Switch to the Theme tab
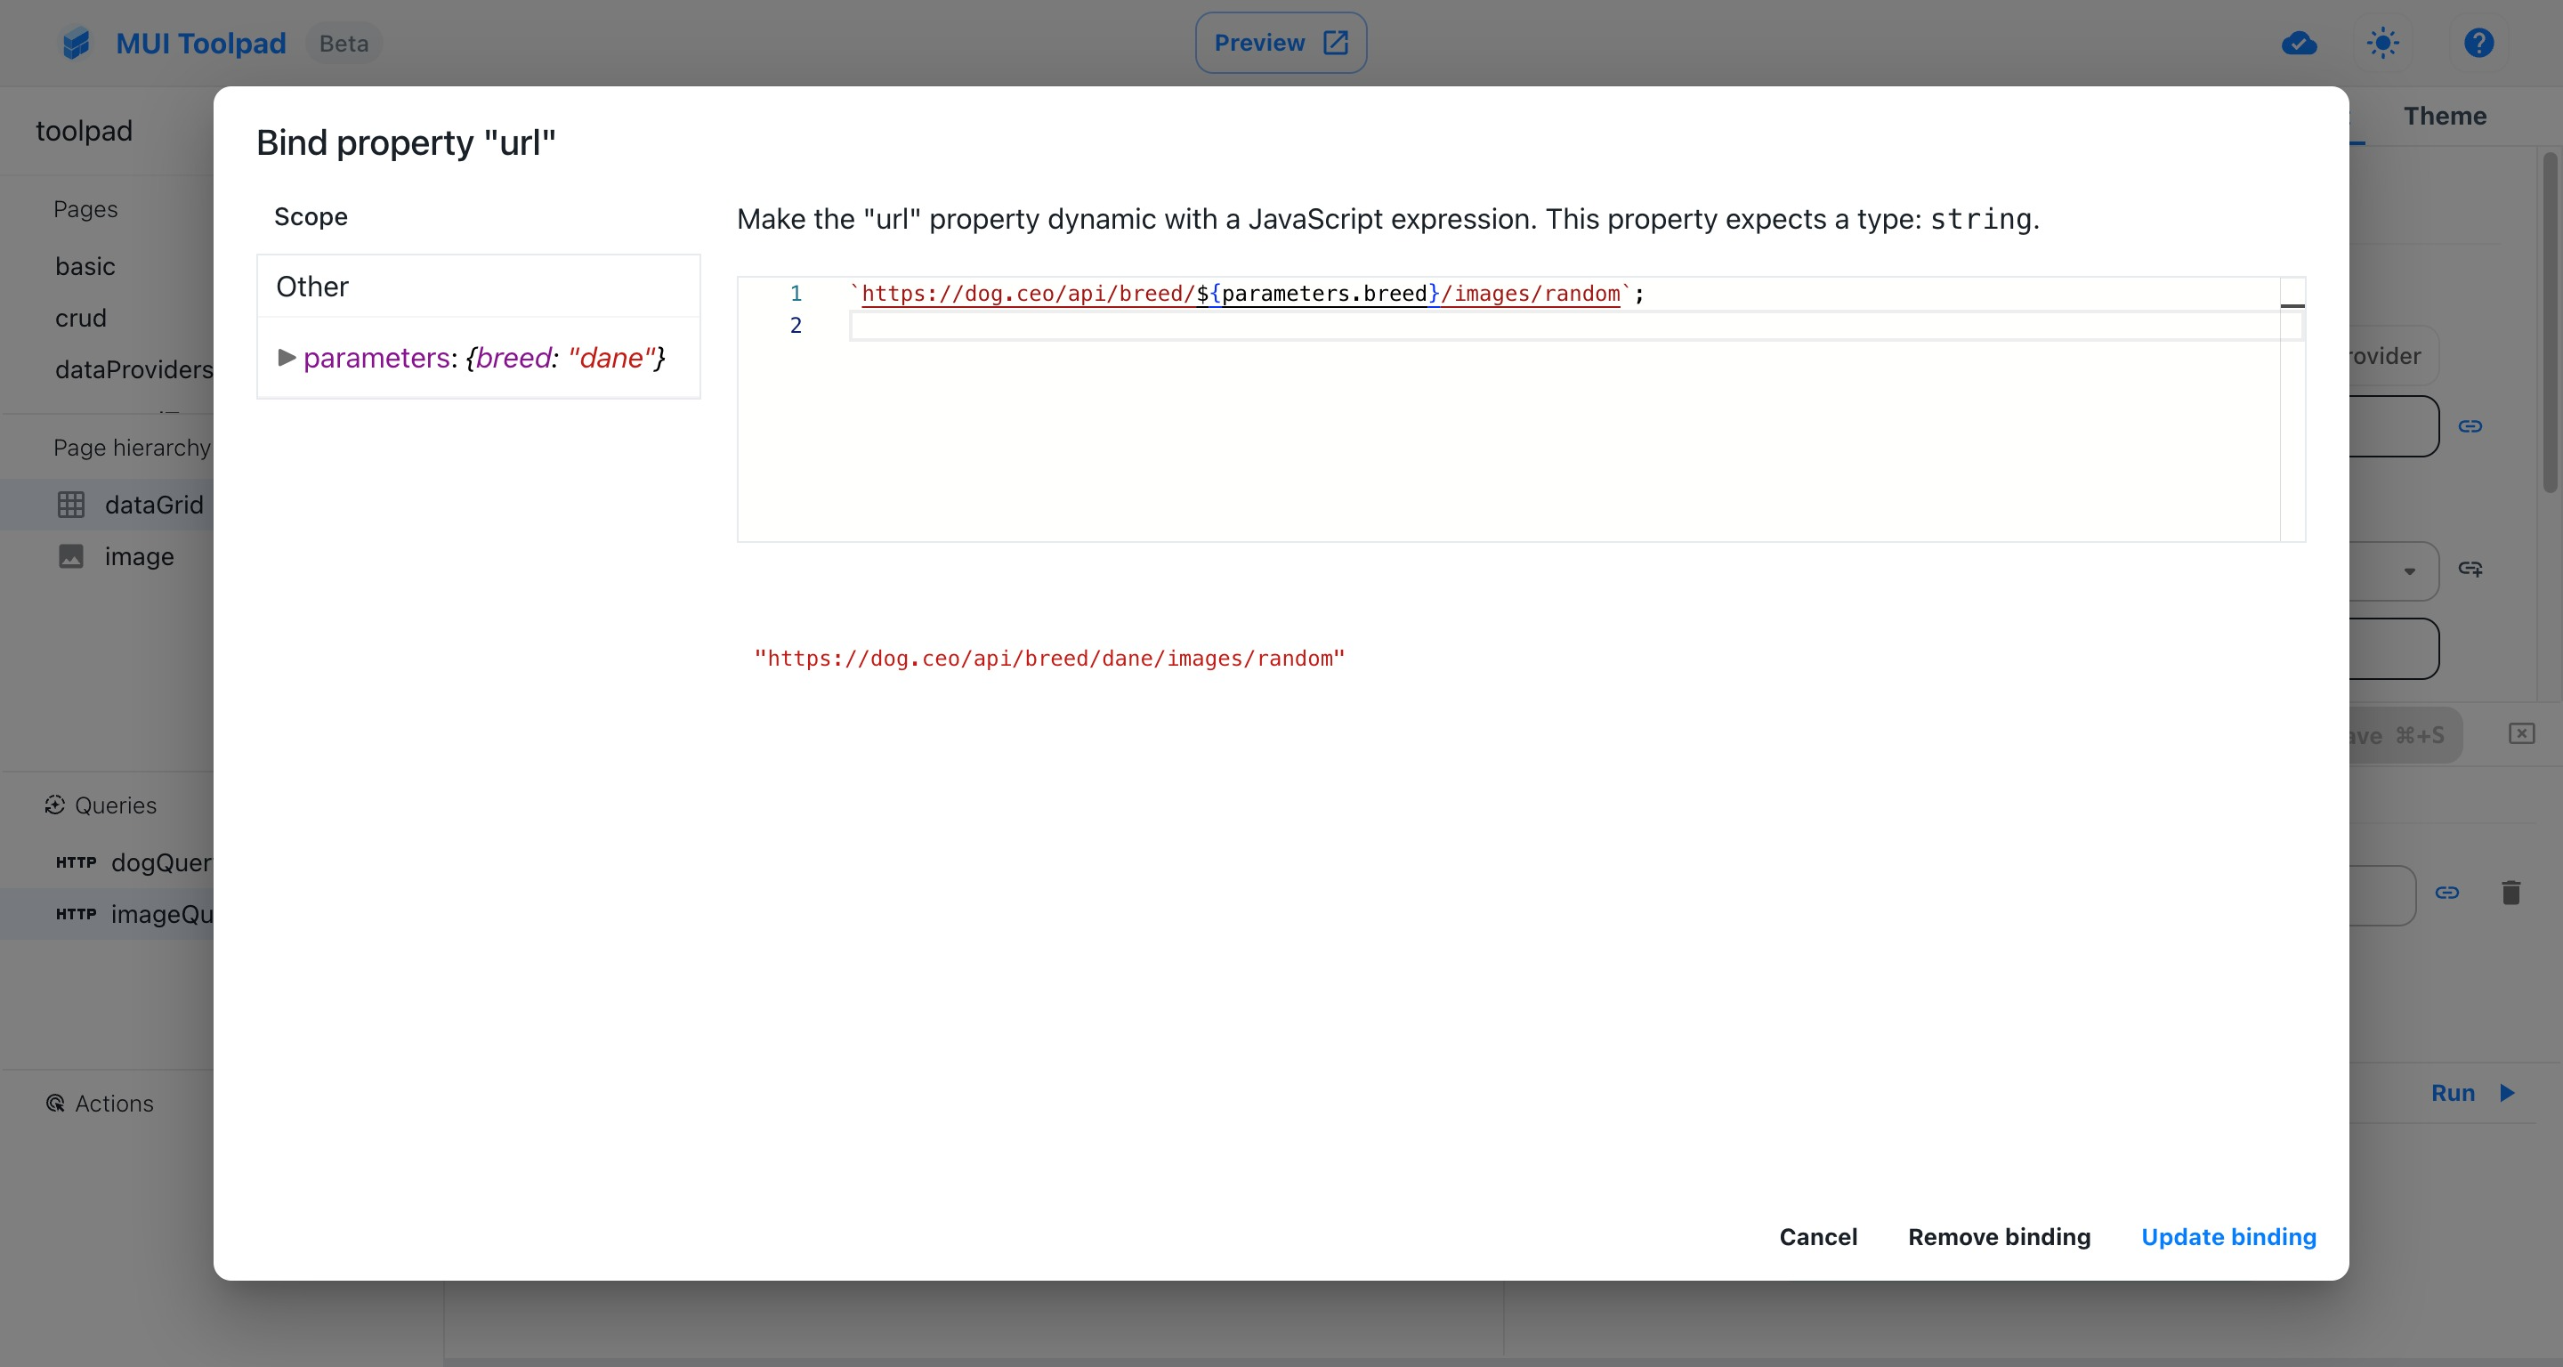The height and width of the screenshot is (1367, 2563). click(2445, 117)
